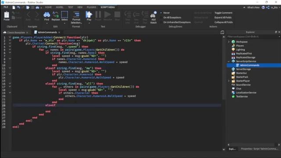
Task: Click the help icon beside What's New
Action: pos(263,7)
